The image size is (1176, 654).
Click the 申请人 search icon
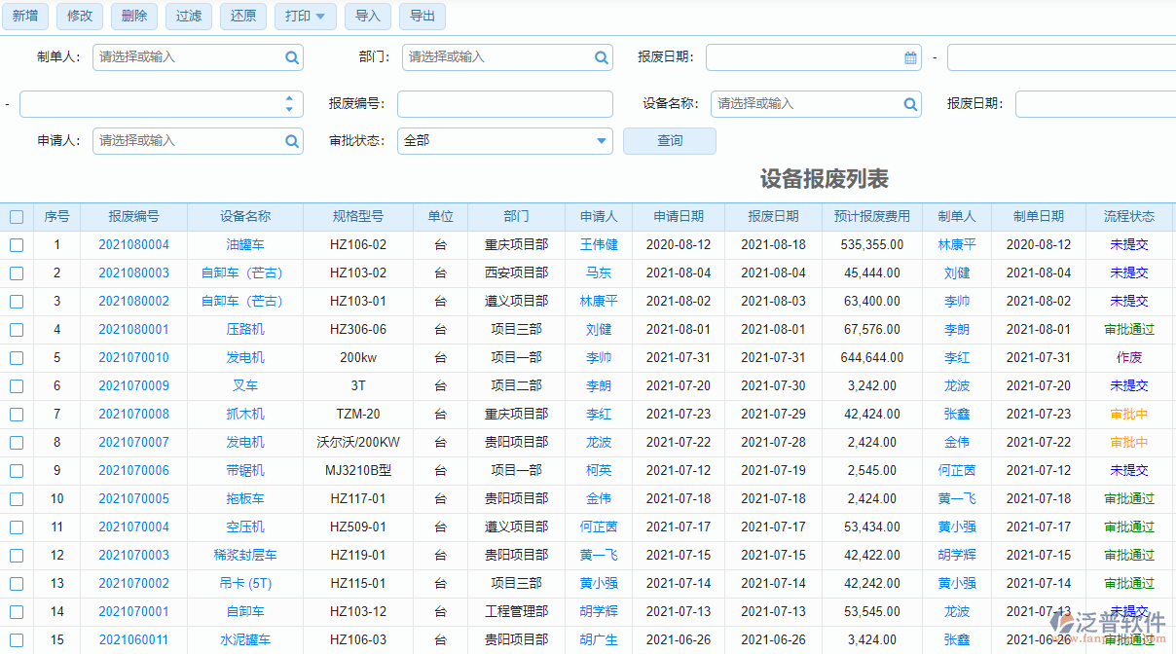[x=290, y=141]
